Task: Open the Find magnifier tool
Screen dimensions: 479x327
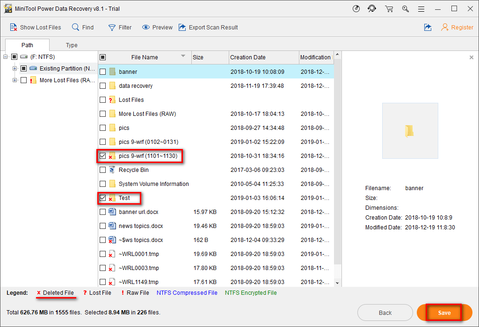Action: (x=75, y=27)
